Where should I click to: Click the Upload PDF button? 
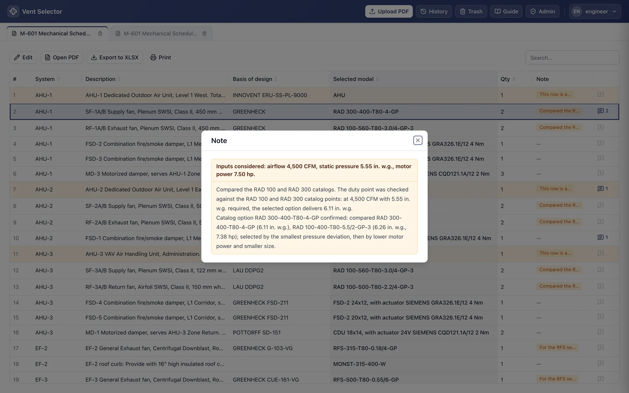click(x=389, y=11)
